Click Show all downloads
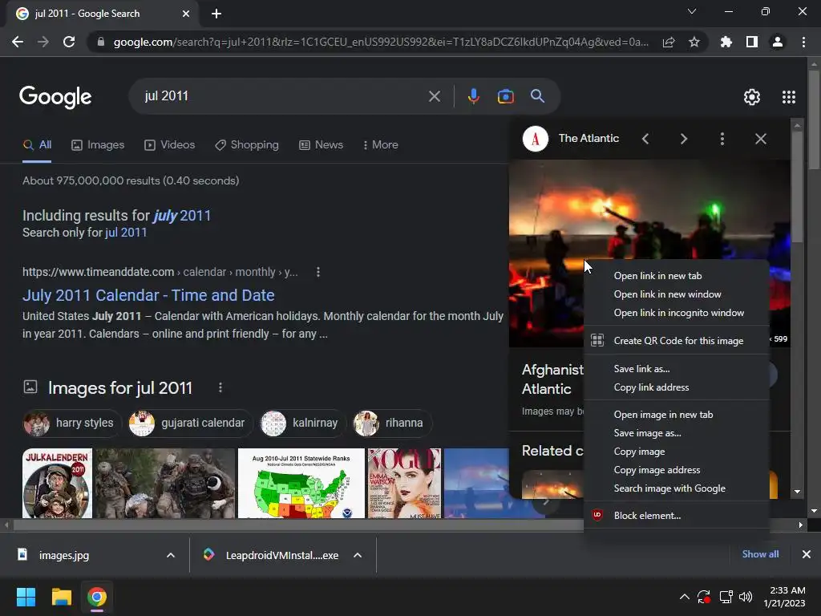Viewport: 821px width, 616px height. point(760,554)
